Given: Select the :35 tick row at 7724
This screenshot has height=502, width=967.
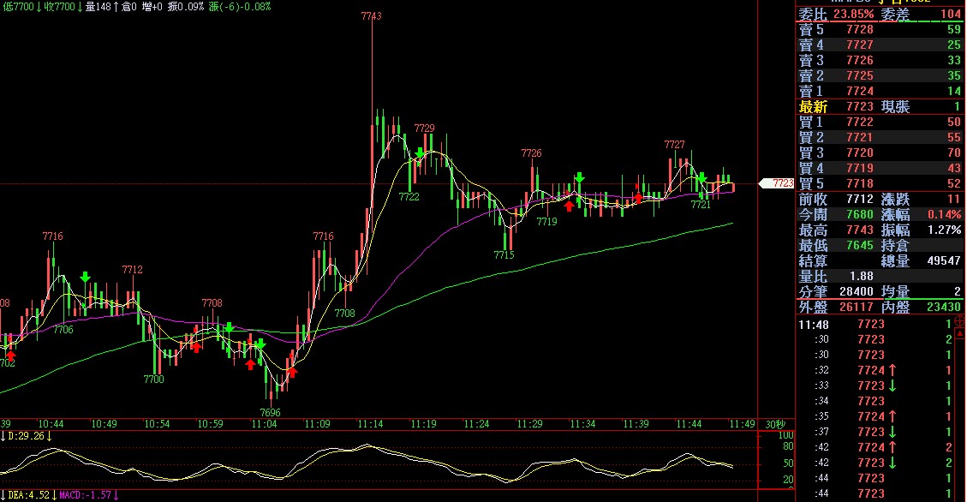Looking at the screenshot, I should pyautogui.click(x=875, y=417).
